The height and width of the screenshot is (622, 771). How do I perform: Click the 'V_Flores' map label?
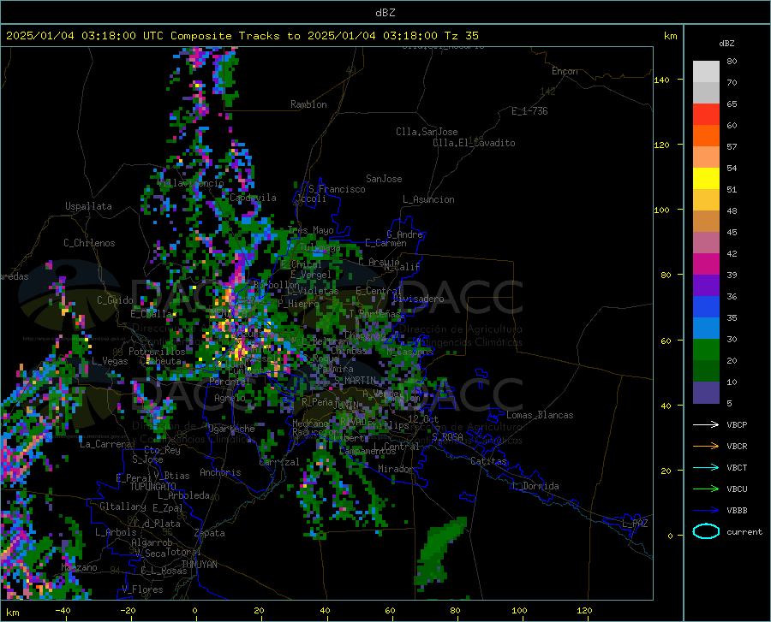pos(142,589)
